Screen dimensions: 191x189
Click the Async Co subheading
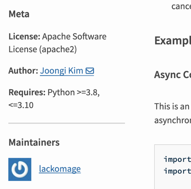tap(173, 75)
